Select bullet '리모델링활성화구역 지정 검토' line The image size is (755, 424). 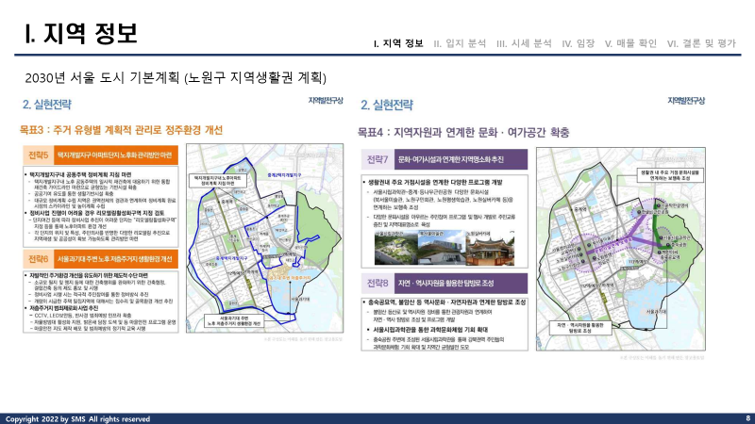click(94, 213)
